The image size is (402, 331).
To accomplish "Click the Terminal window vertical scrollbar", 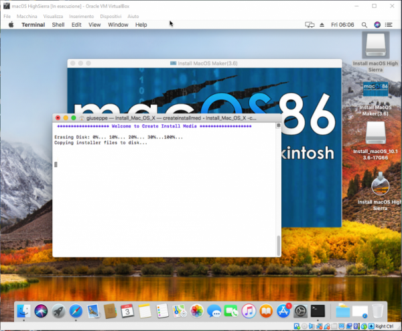I will point(279,245).
